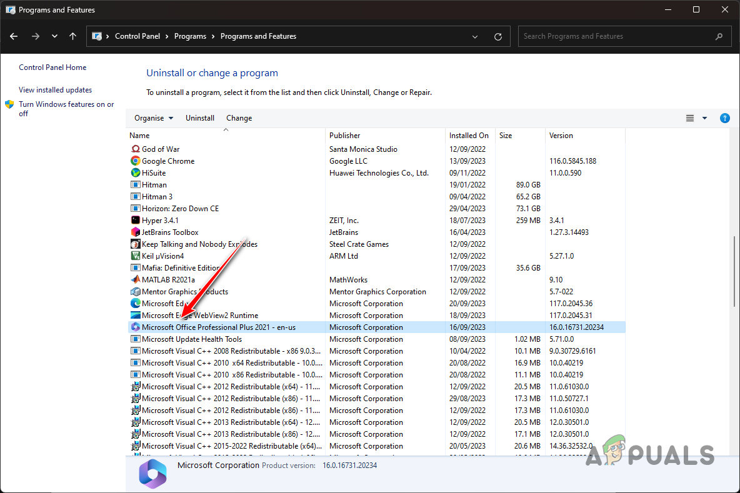Click the refresh icon beside the address bar

[x=498, y=36]
